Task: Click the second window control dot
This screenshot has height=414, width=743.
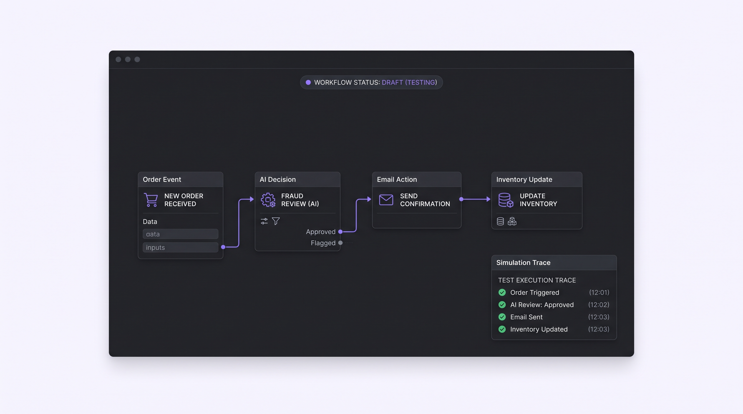Action: [128, 59]
